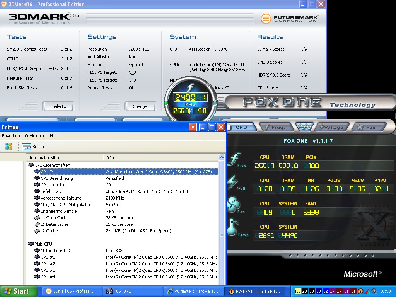Viewport: 396px width, 297px height.
Task: Click the red X button in EVEREST title bar
Action: (193, 127)
